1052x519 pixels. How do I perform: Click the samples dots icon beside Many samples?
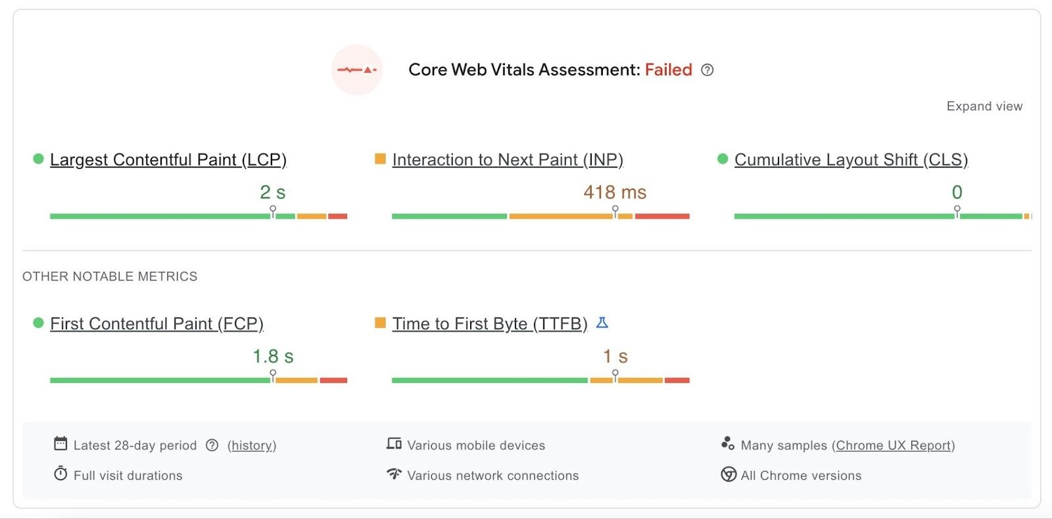729,444
